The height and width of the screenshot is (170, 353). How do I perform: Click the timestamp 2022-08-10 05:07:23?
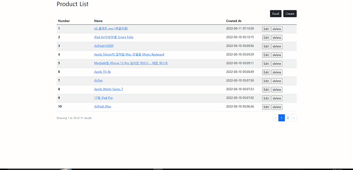pos(240,89)
